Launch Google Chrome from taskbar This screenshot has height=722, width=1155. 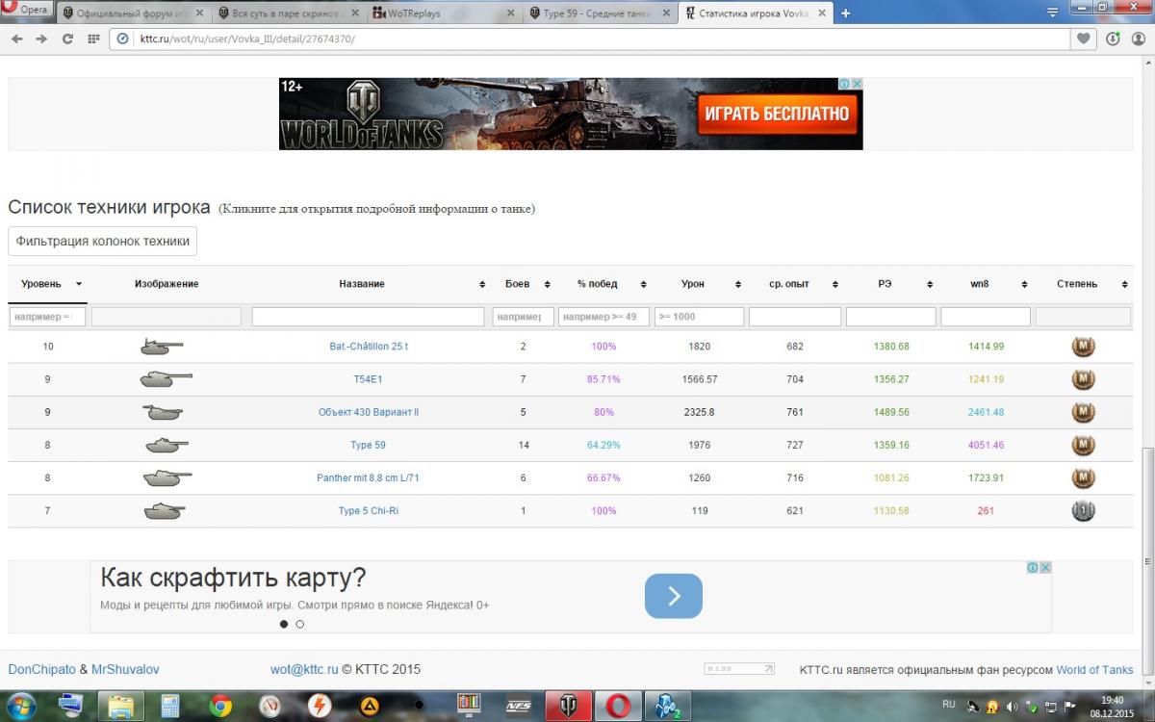click(x=220, y=706)
